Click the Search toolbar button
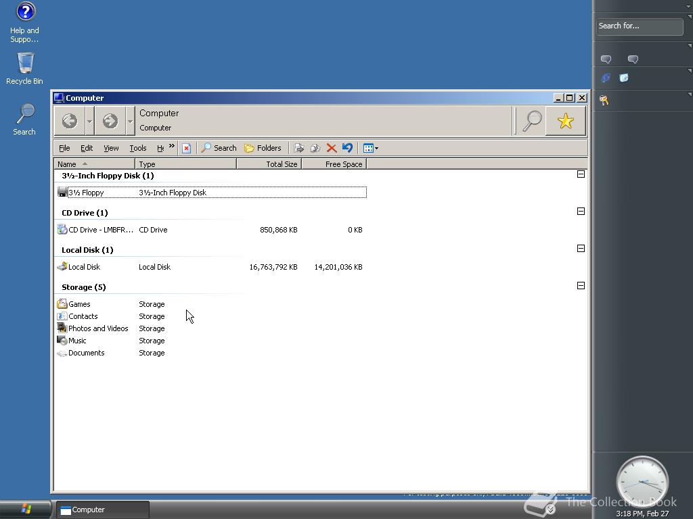The image size is (693, 519). click(219, 148)
